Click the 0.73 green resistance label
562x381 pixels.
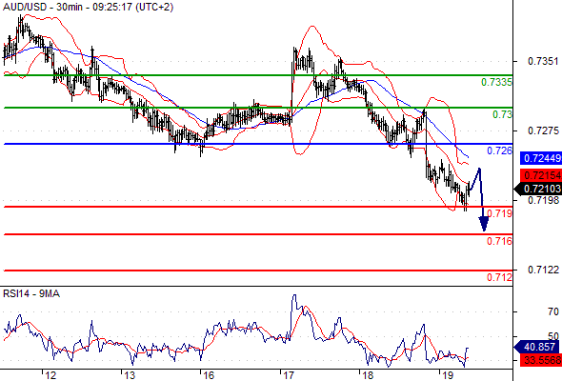point(502,114)
